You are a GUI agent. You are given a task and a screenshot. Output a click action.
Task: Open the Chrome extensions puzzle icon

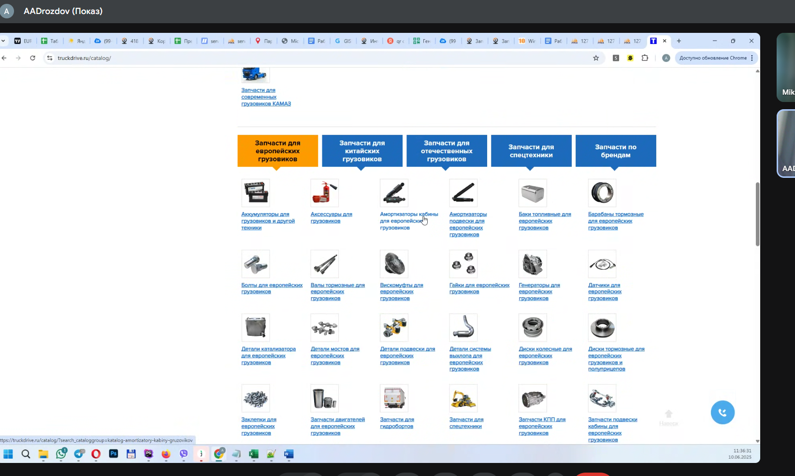(645, 58)
